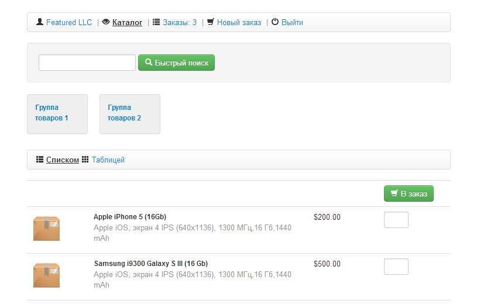
Task: Start a new order via Новый заказ
Action: pyautogui.click(x=239, y=22)
